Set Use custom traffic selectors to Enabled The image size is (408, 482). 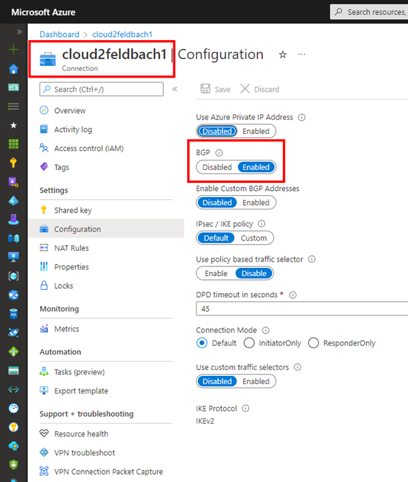coord(256,381)
